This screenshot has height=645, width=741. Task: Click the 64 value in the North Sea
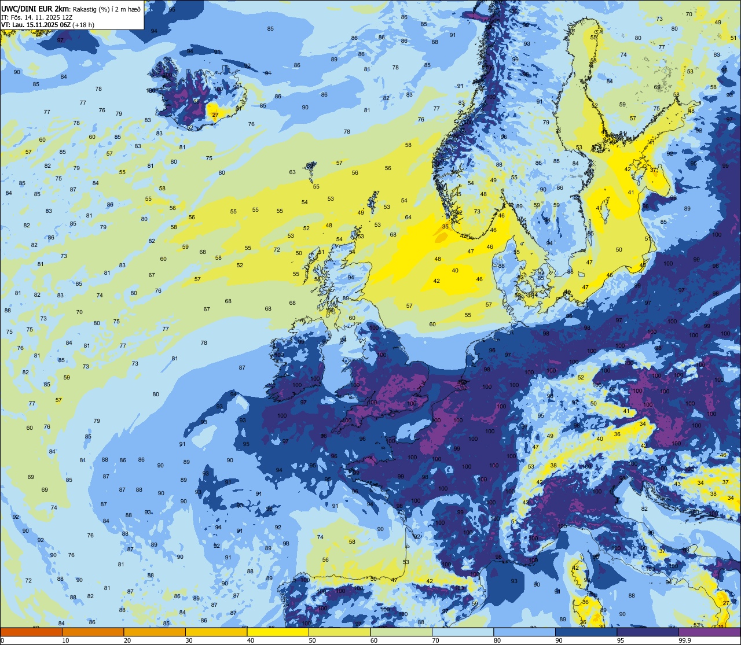tap(408, 218)
